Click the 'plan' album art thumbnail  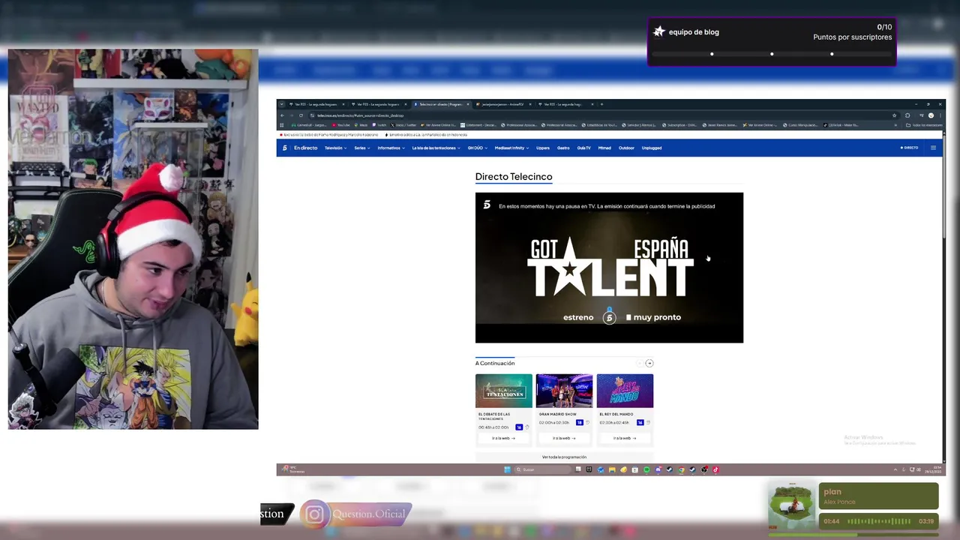792,506
